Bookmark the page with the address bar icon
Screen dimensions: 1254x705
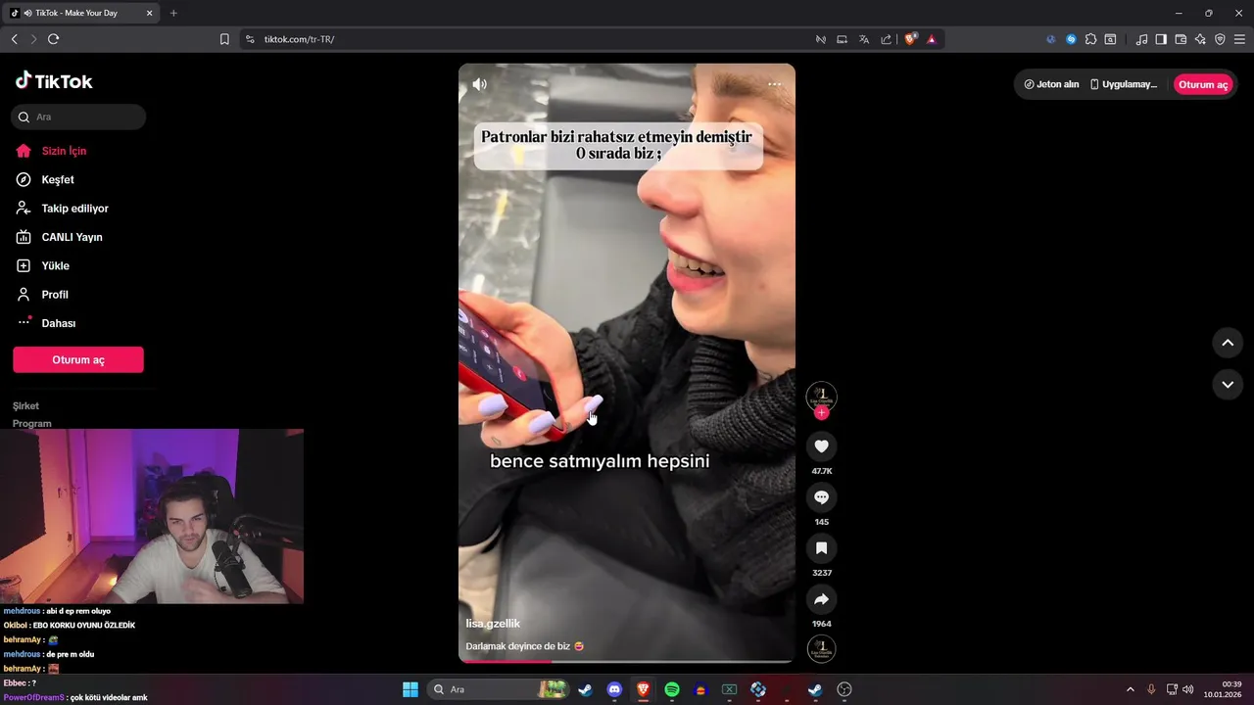[x=224, y=39]
